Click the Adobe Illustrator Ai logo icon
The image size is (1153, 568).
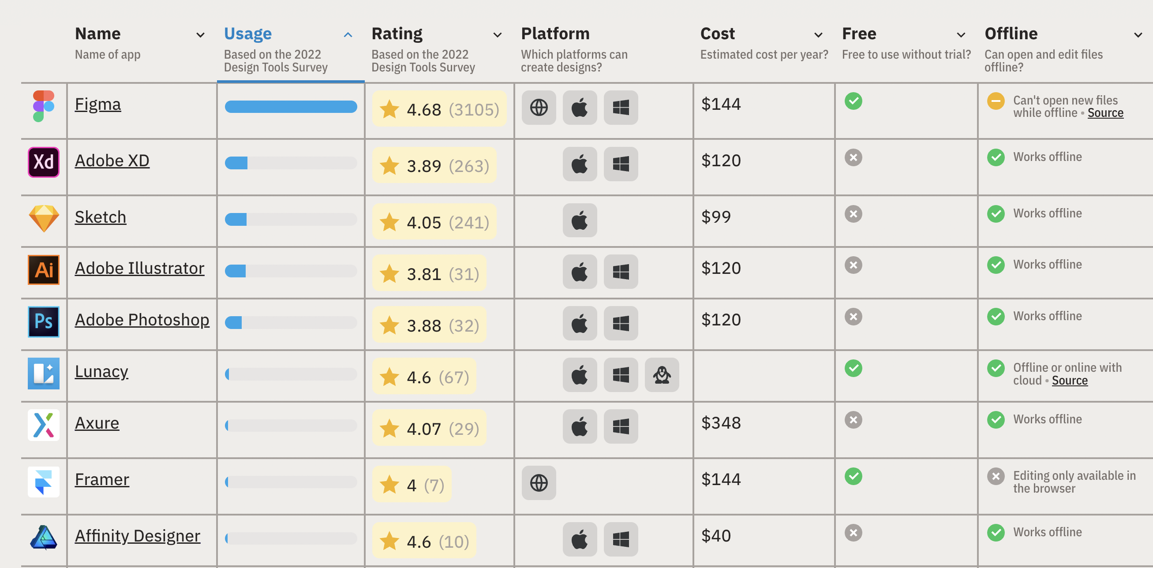[x=43, y=270]
